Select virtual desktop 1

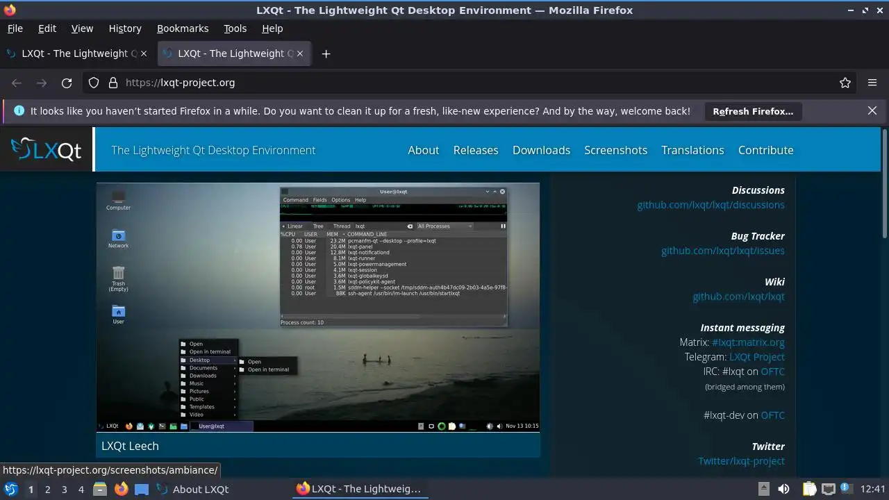click(x=31, y=489)
